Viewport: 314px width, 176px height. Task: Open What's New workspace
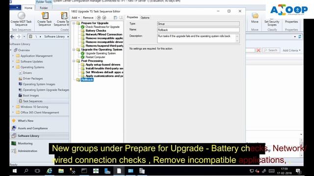tap(26, 121)
